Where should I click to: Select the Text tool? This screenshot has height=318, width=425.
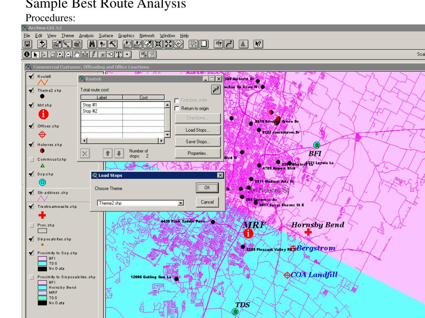(119, 54)
